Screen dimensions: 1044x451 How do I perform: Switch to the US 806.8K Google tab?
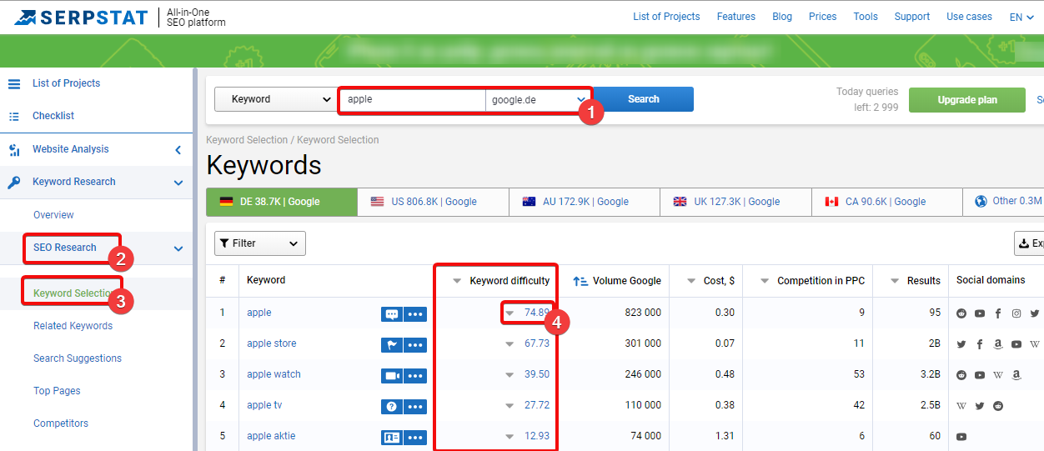tap(433, 202)
